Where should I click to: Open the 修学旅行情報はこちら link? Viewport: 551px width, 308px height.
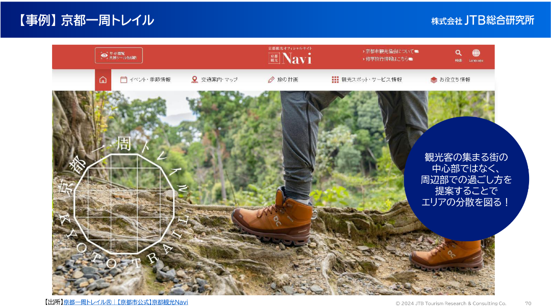pyautogui.click(x=388, y=59)
